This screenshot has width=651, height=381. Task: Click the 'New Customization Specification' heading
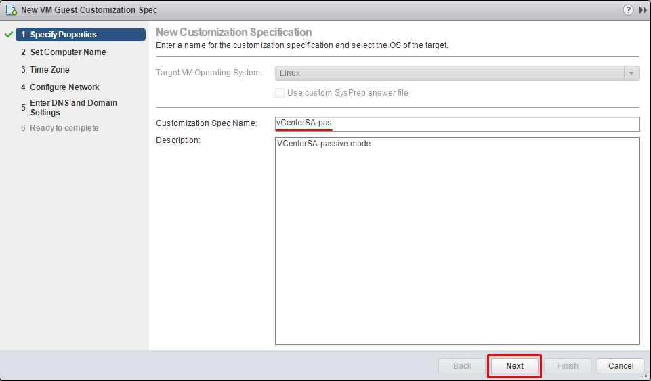pos(234,33)
